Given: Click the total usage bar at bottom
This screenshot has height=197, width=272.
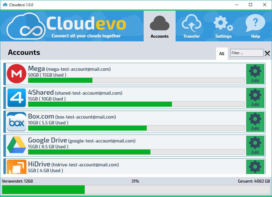Looking at the screenshot, I should [136, 190].
